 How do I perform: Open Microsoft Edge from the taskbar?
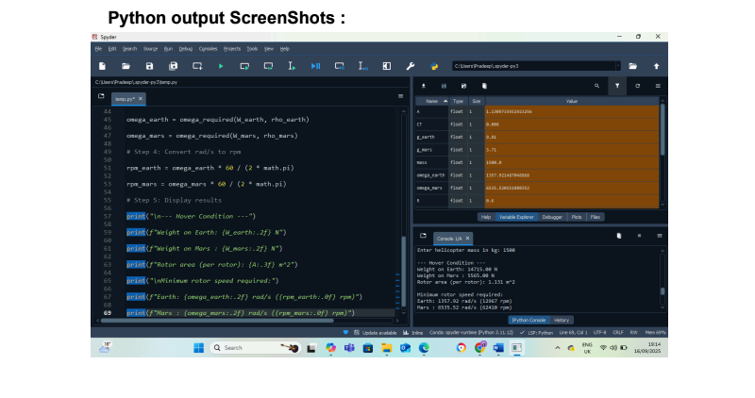pyautogui.click(x=424, y=347)
